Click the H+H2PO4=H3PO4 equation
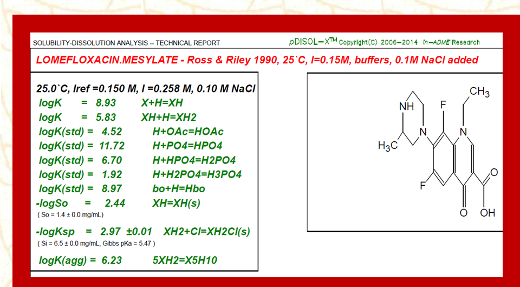 coord(197,175)
